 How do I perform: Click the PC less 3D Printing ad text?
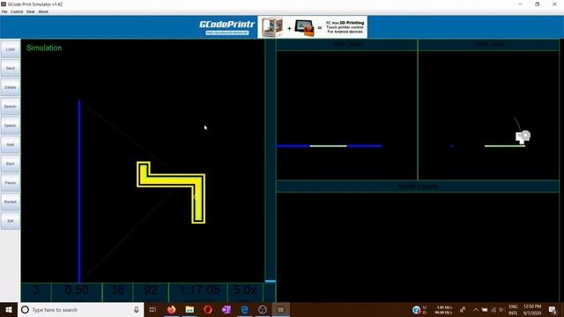[345, 27]
